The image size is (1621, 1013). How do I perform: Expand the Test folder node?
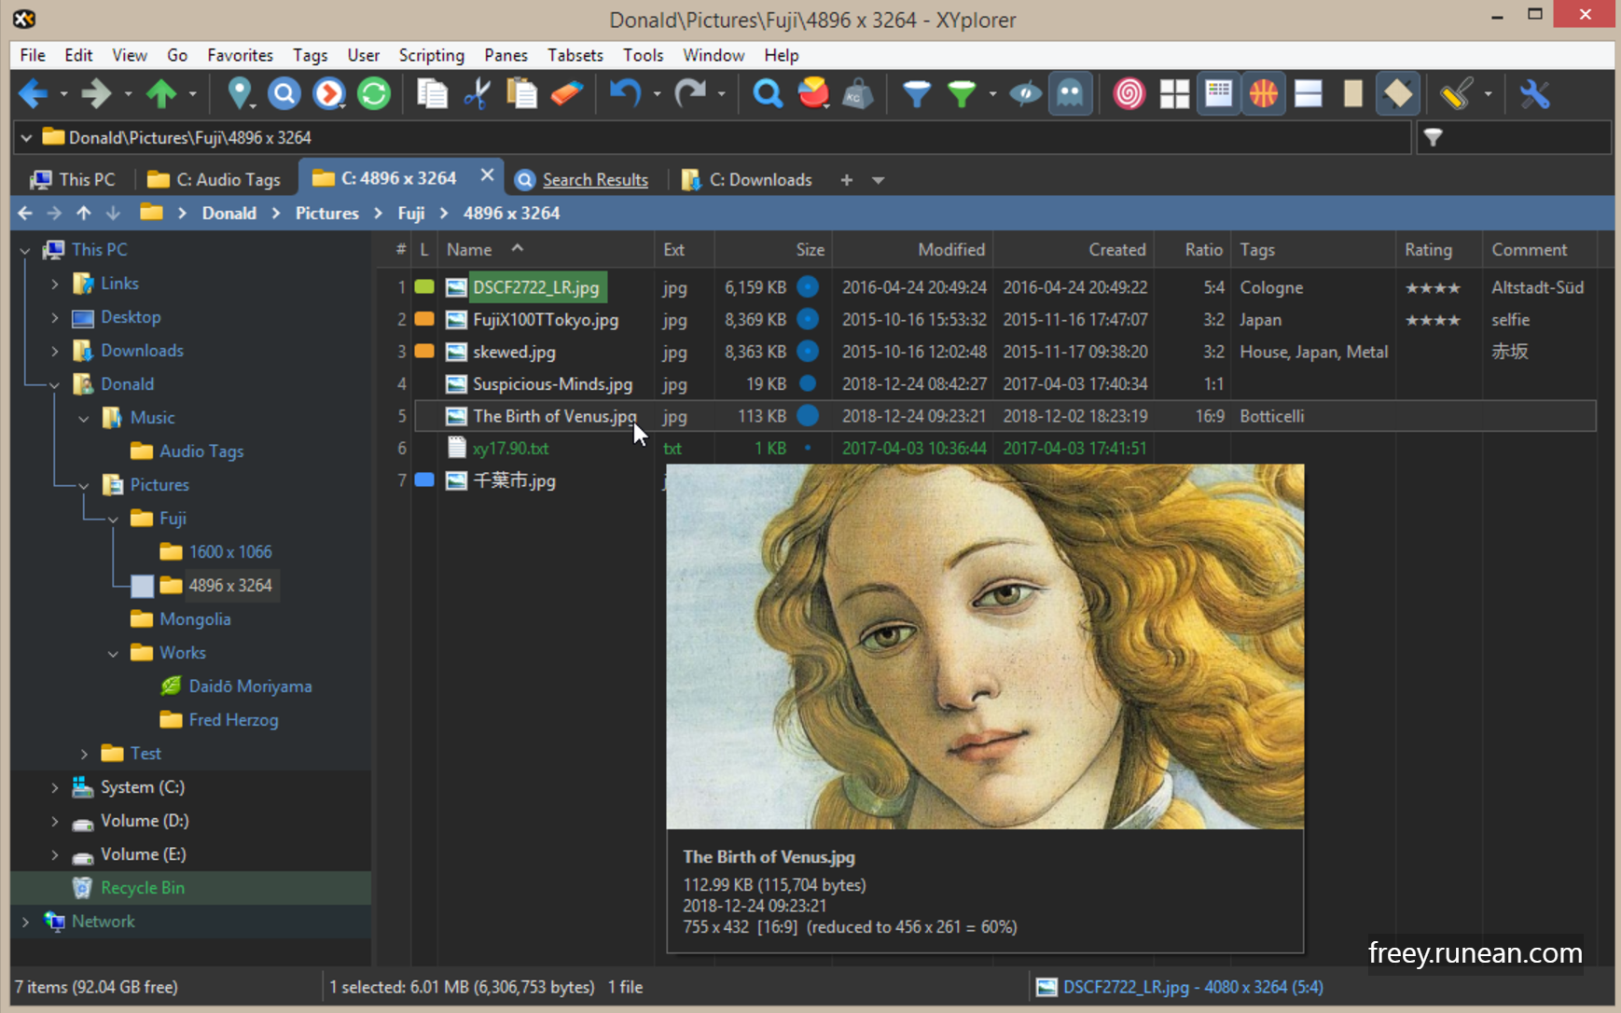click(x=84, y=754)
